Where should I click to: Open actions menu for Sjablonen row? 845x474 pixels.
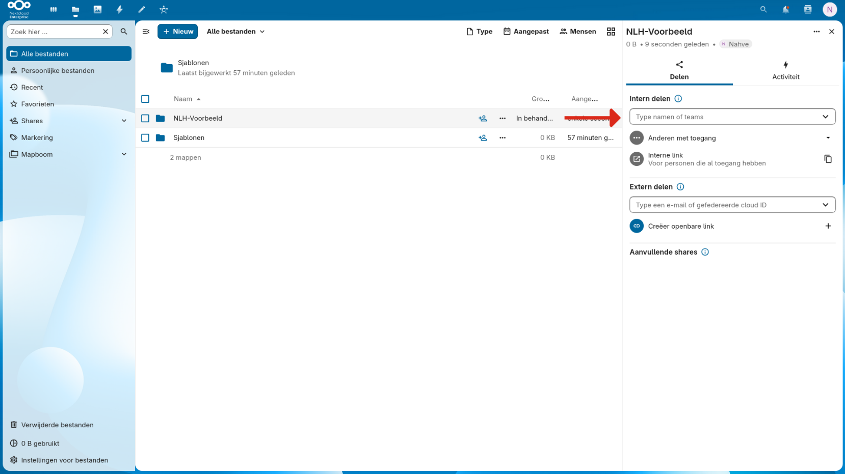pos(503,137)
